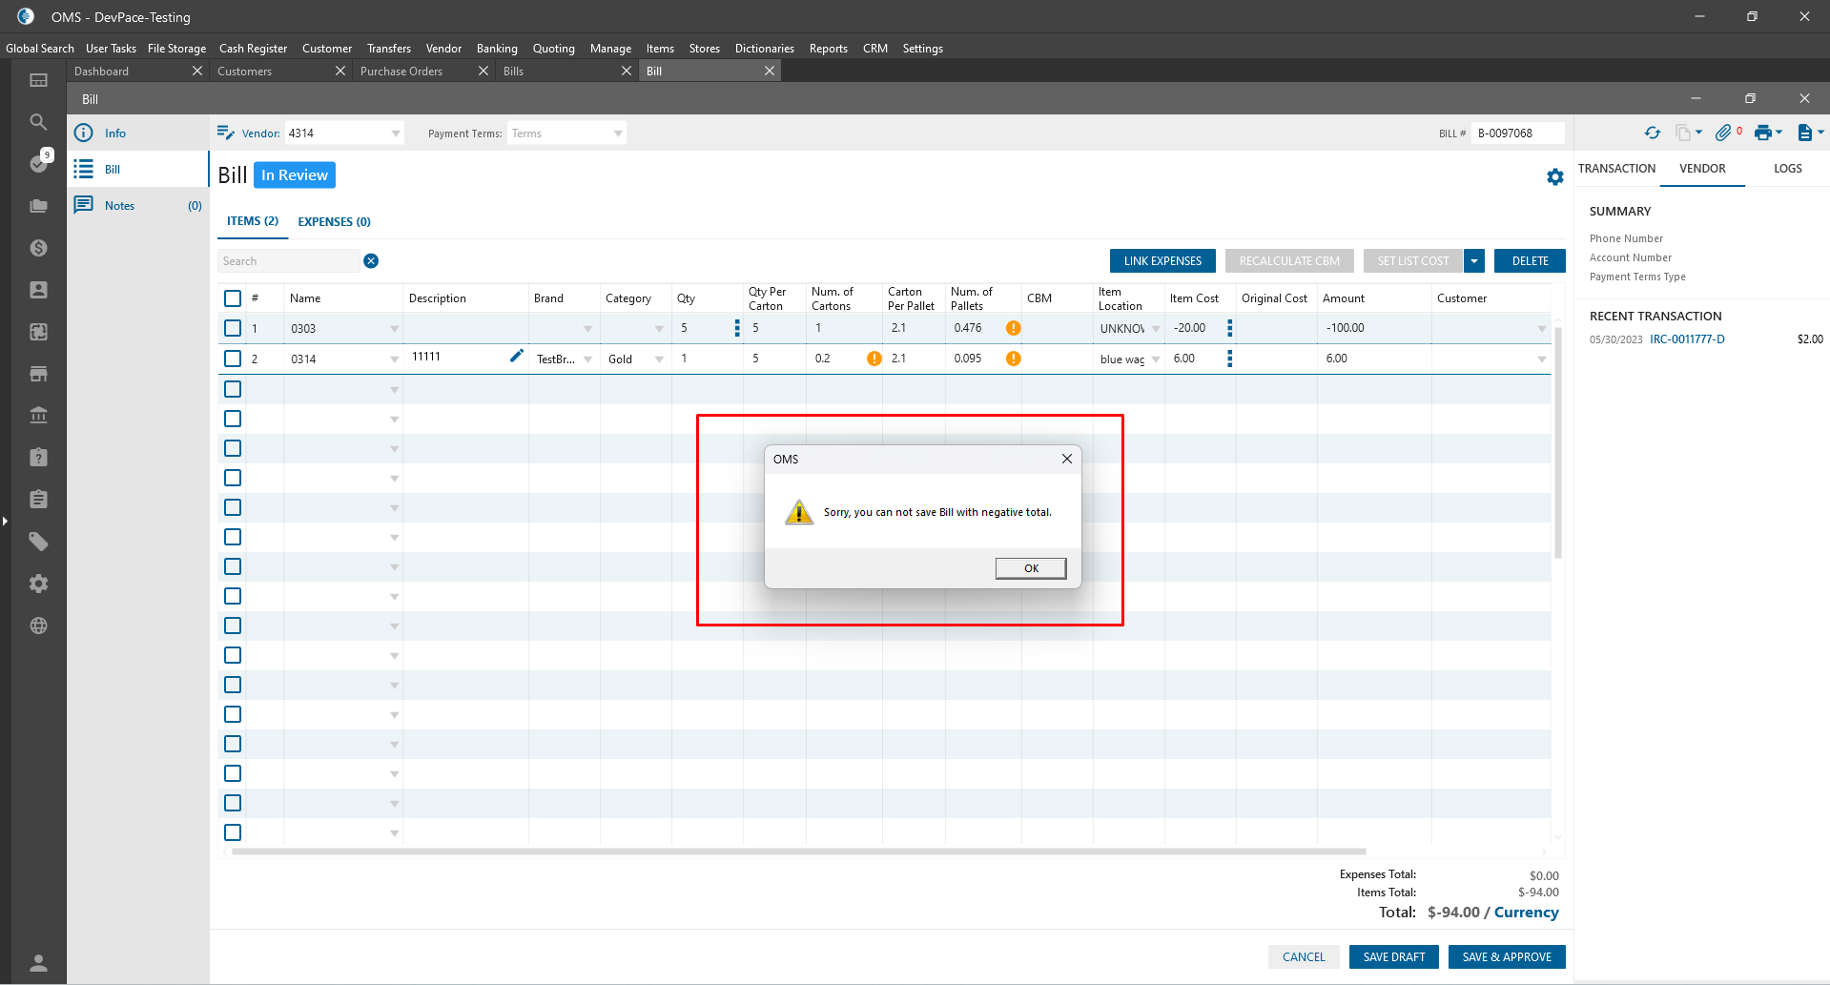
Task: Open the dollar coin icon in sidebar
Action: click(x=38, y=248)
